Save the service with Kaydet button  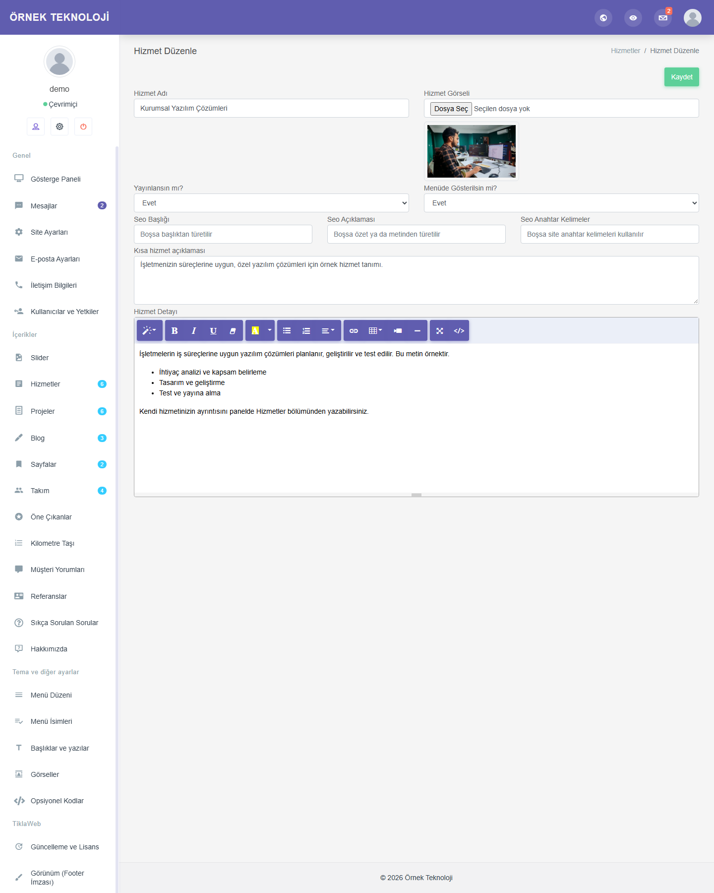[x=682, y=77]
